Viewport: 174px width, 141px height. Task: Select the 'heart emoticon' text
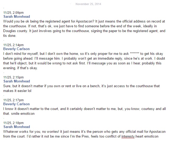click(147, 136)
